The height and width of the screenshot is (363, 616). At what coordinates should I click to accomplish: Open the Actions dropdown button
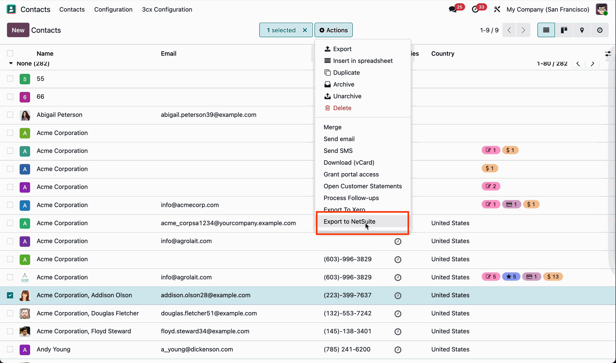334,30
